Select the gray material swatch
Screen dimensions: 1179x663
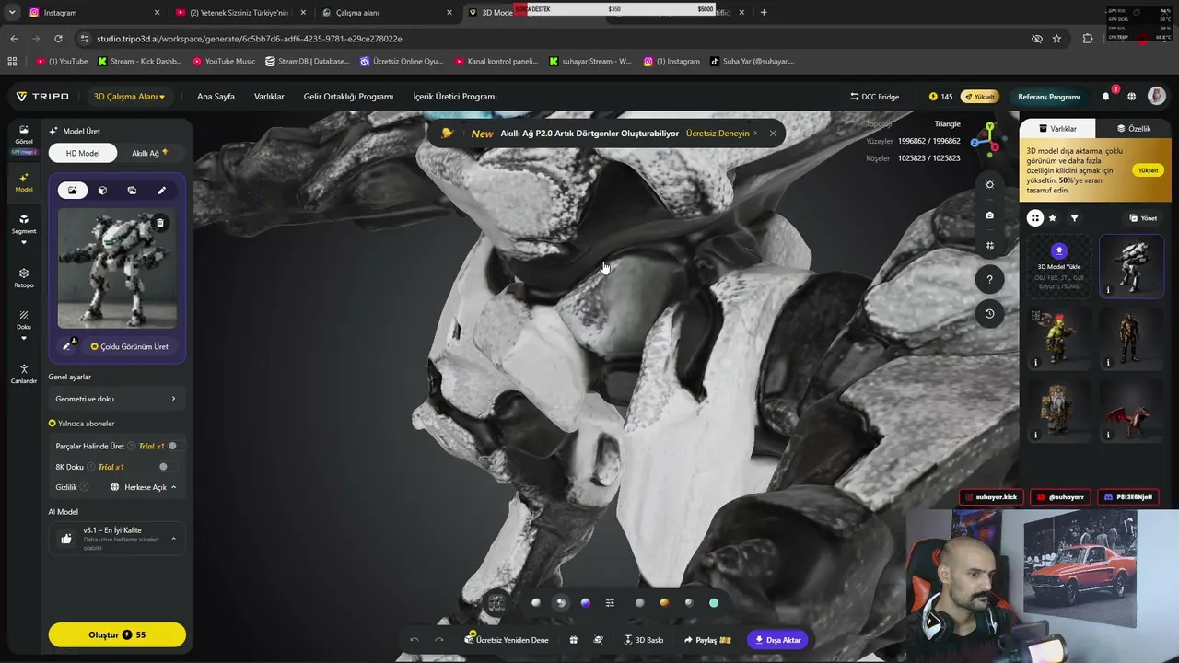pyautogui.click(x=639, y=603)
